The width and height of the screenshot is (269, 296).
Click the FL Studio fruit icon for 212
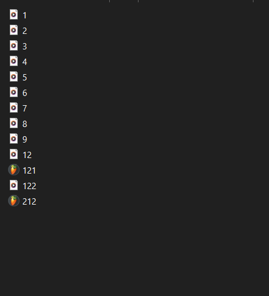coord(14,201)
